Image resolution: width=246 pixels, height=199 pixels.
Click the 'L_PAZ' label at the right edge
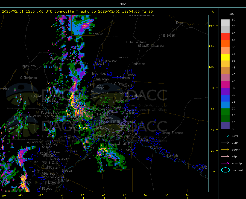(x=203, y=168)
